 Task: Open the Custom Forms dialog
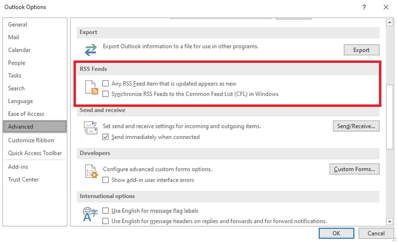[354, 169]
